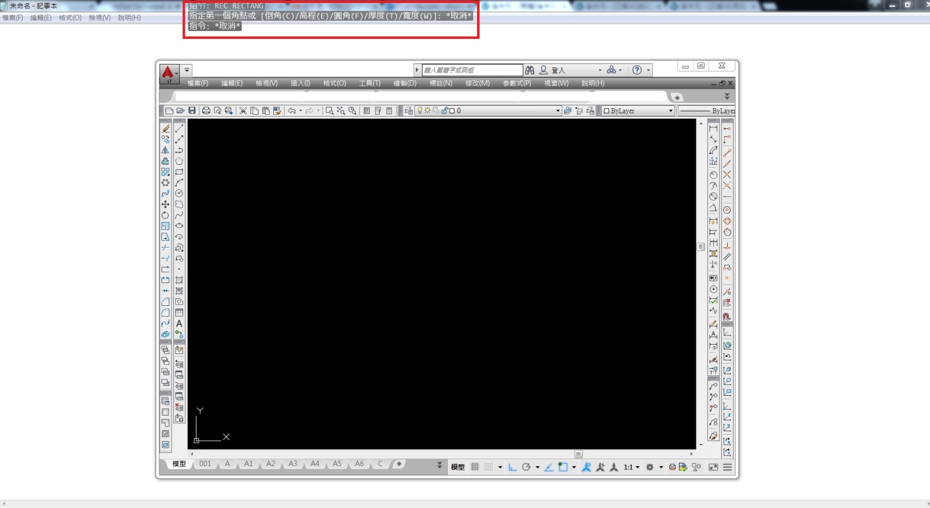Click the drawing area vertical scrollbar thumb
The image size is (930, 508).
[701, 247]
